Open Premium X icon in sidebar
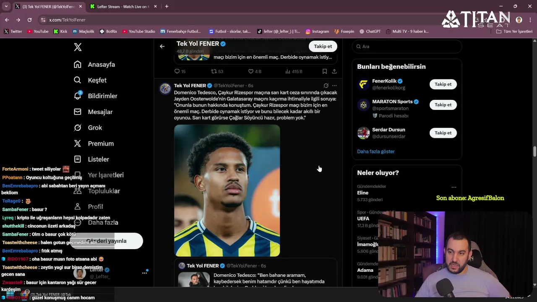 pos(78,143)
